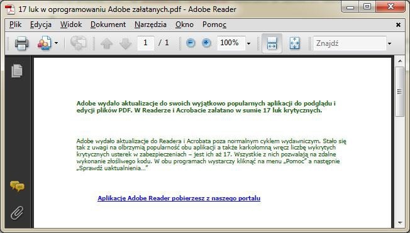The width and height of the screenshot is (410, 233).
Task: Click the text '„Sprawdź uaktualnienia...”'
Action: coord(112,168)
